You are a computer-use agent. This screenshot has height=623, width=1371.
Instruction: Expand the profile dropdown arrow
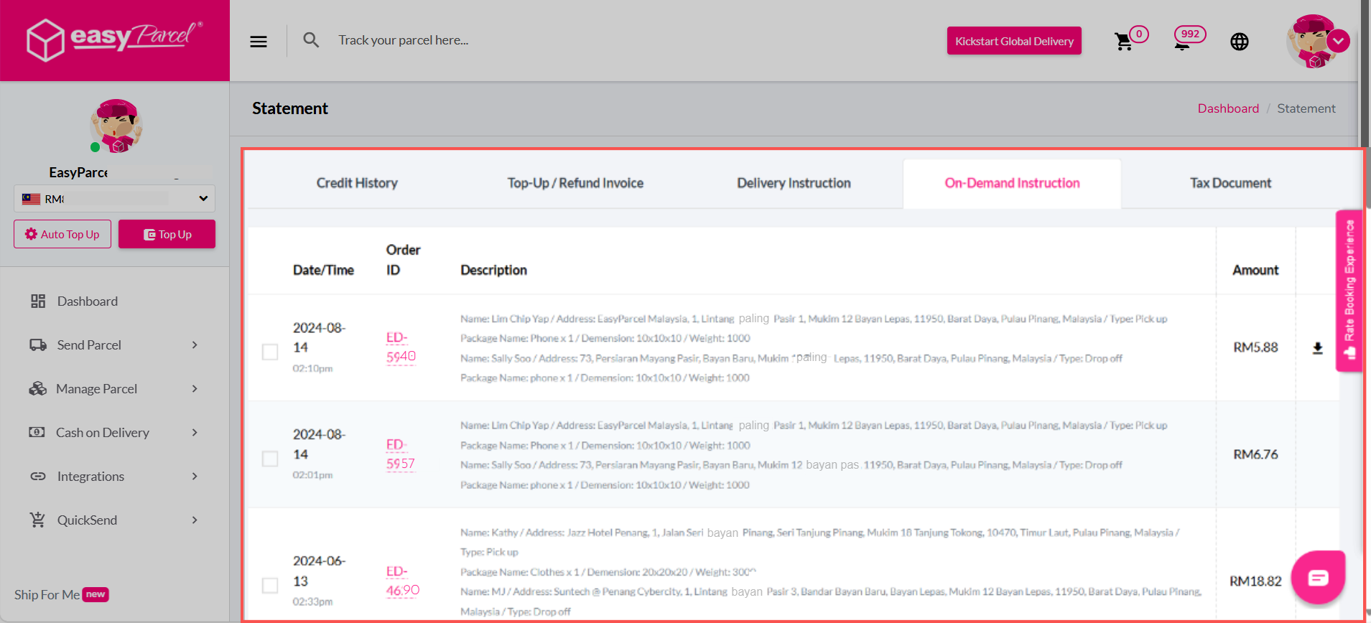click(1338, 41)
